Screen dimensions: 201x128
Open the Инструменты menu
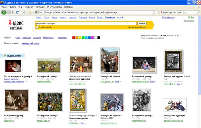point(55,7)
